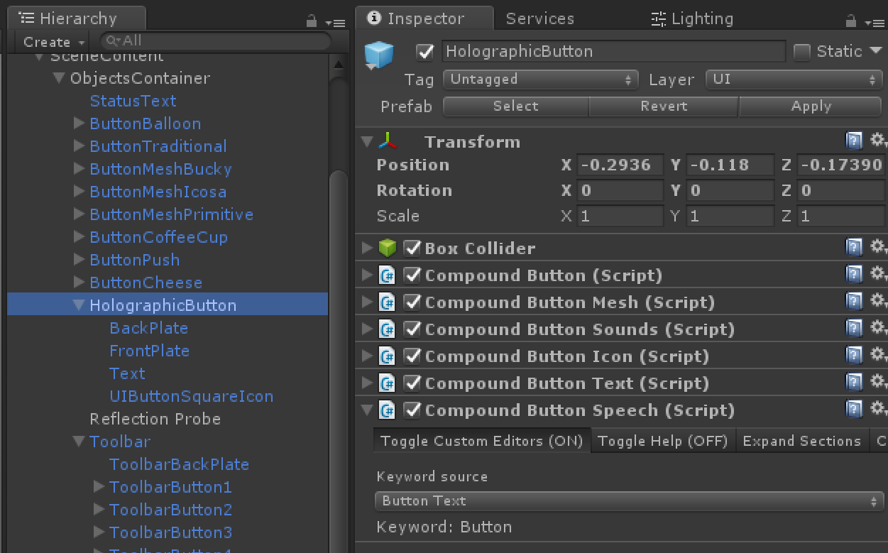Open help for Transform component

click(x=854, y=141)
